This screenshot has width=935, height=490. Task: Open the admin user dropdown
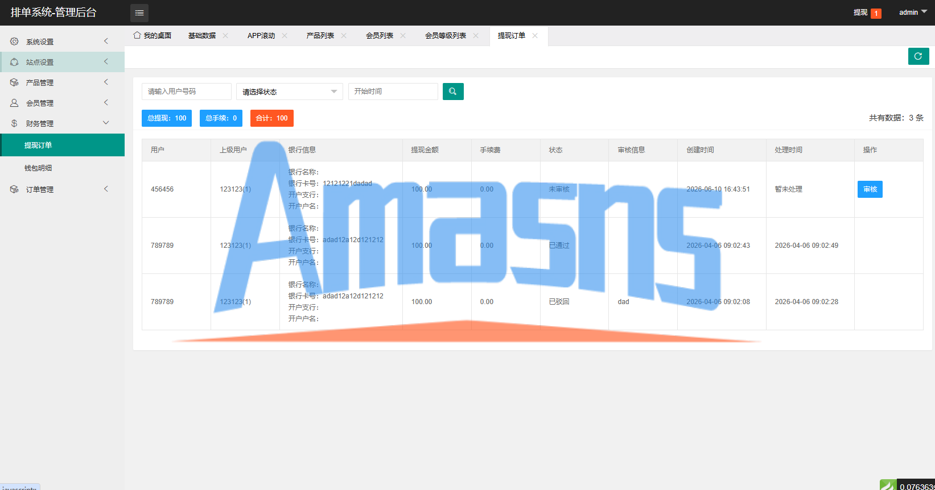(913, 12)
